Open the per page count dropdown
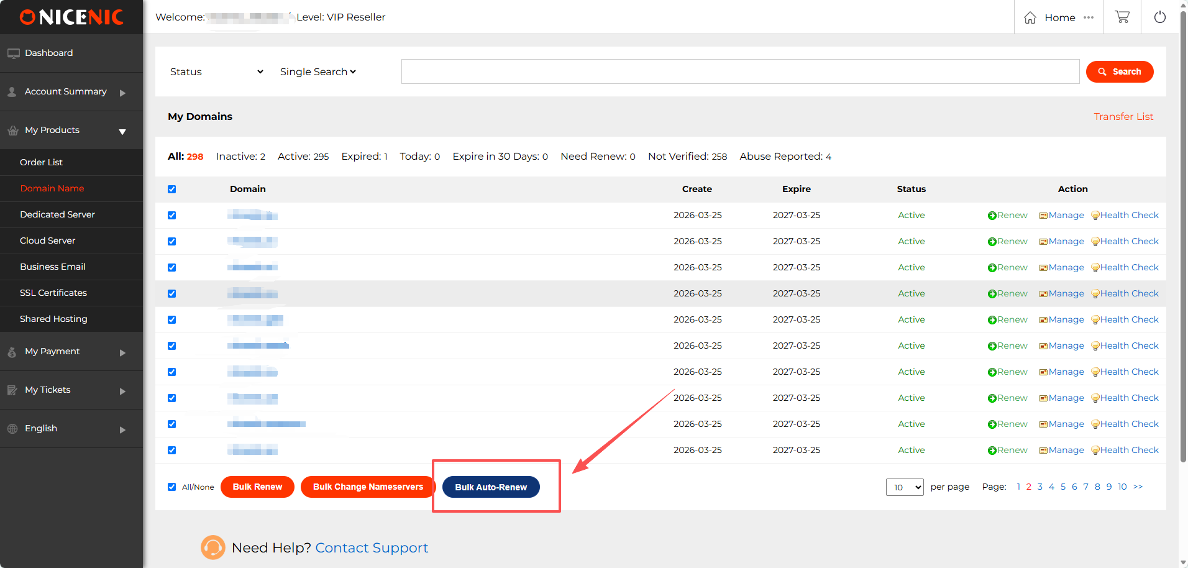The height and width of the screenshot is (568, 1188). [905, 487]
